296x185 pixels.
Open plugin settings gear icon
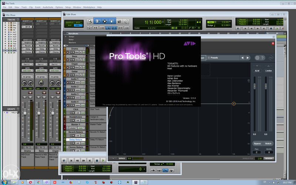click(257, 58)
